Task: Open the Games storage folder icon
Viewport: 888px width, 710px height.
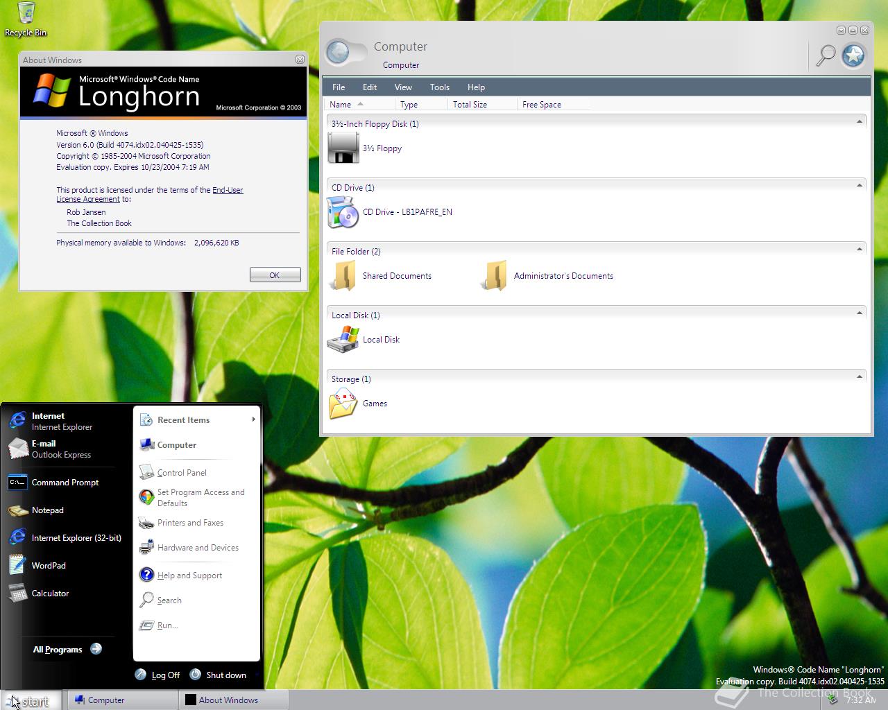Action: coord(343,403)
